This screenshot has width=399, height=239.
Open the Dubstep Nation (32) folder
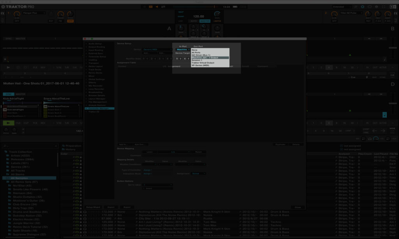pyautogui.click(x=27, y=216)
